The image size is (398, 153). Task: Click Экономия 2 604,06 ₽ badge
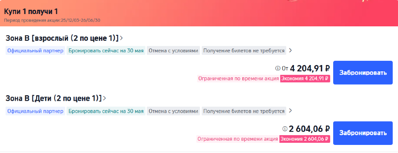point(305,139)
